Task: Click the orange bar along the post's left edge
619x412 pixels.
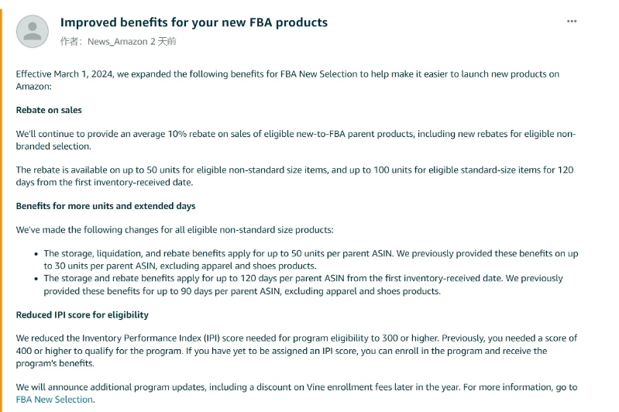Action: [2, 211]
